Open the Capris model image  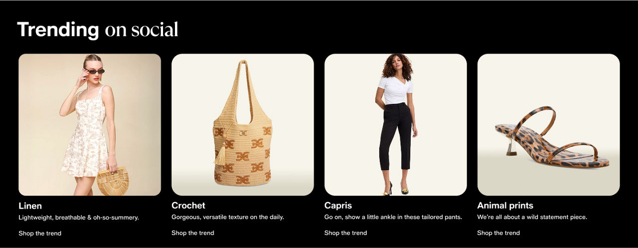396,125
